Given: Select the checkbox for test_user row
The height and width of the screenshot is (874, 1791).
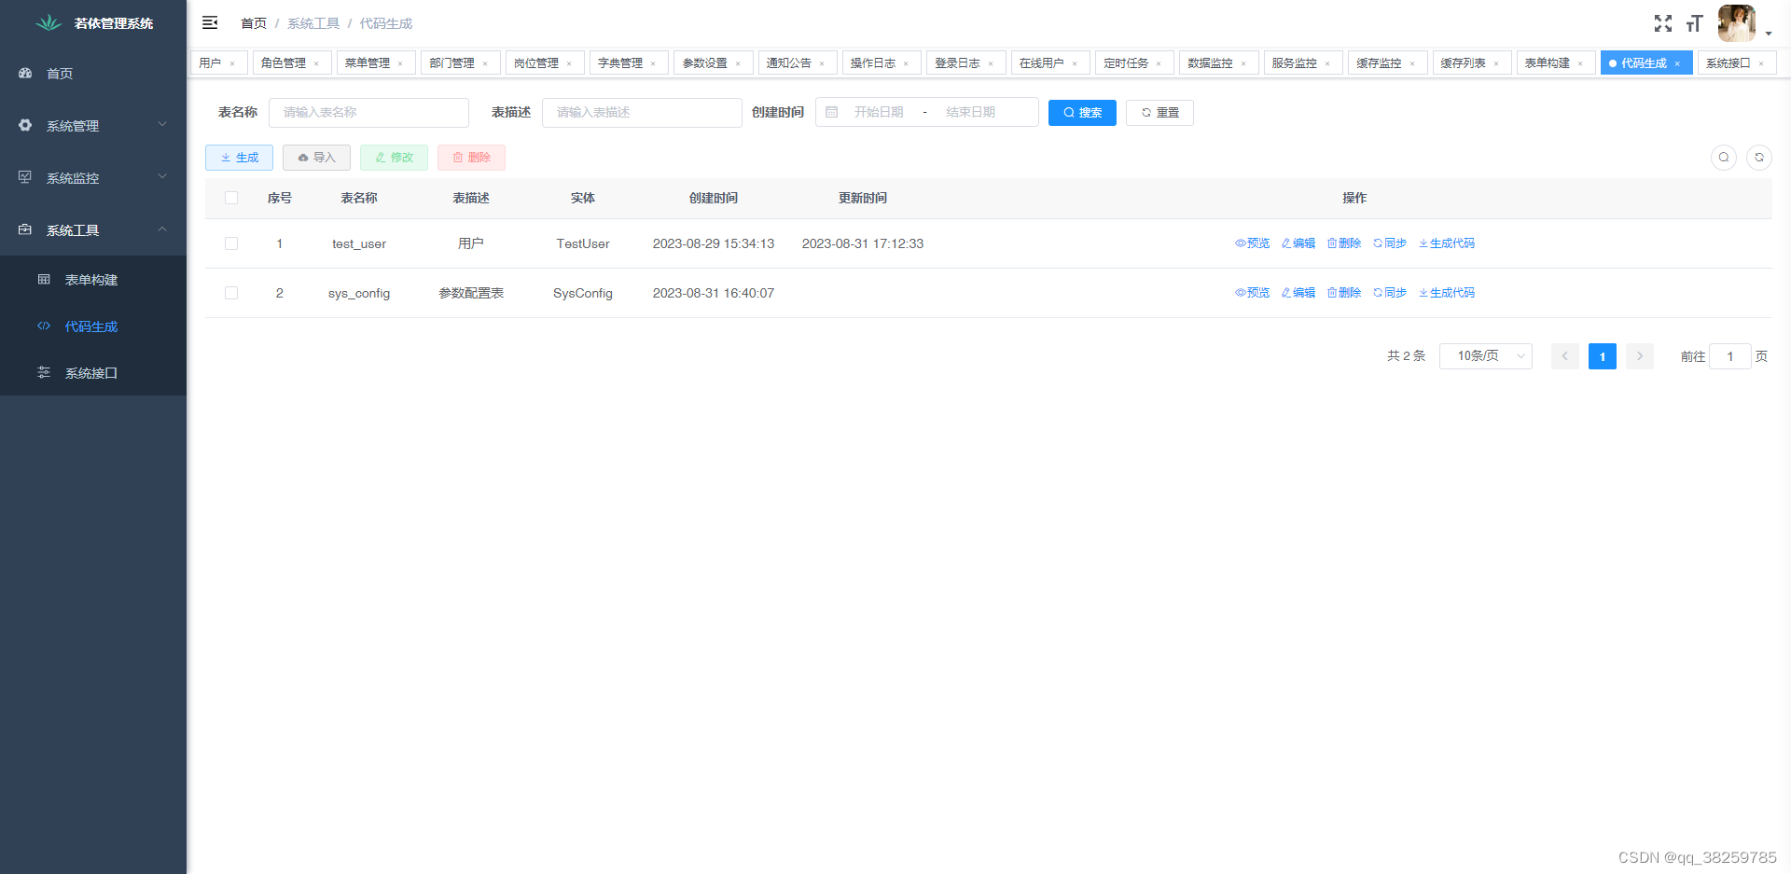Looking at the screenshot, I should (231, 243).
